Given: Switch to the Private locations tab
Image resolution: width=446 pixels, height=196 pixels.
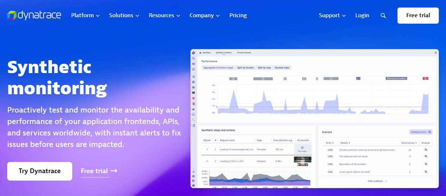Looking at the screenshot, I should pos(244,53).
